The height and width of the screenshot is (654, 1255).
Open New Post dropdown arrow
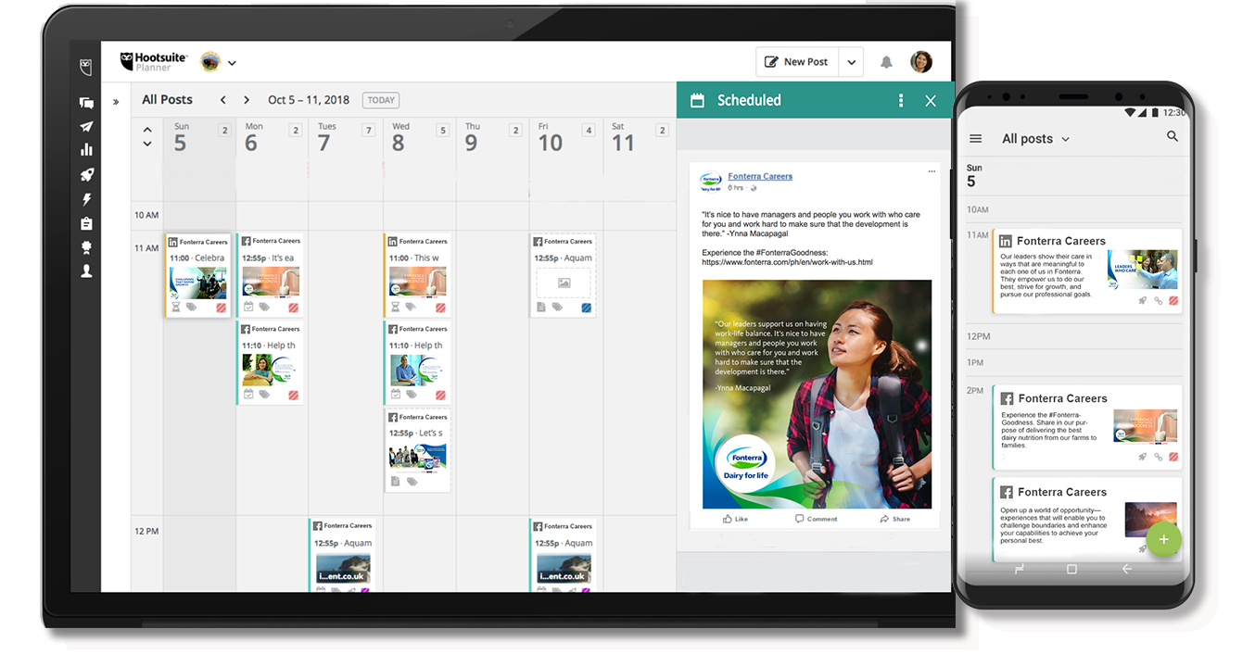[x=851, y=62]
